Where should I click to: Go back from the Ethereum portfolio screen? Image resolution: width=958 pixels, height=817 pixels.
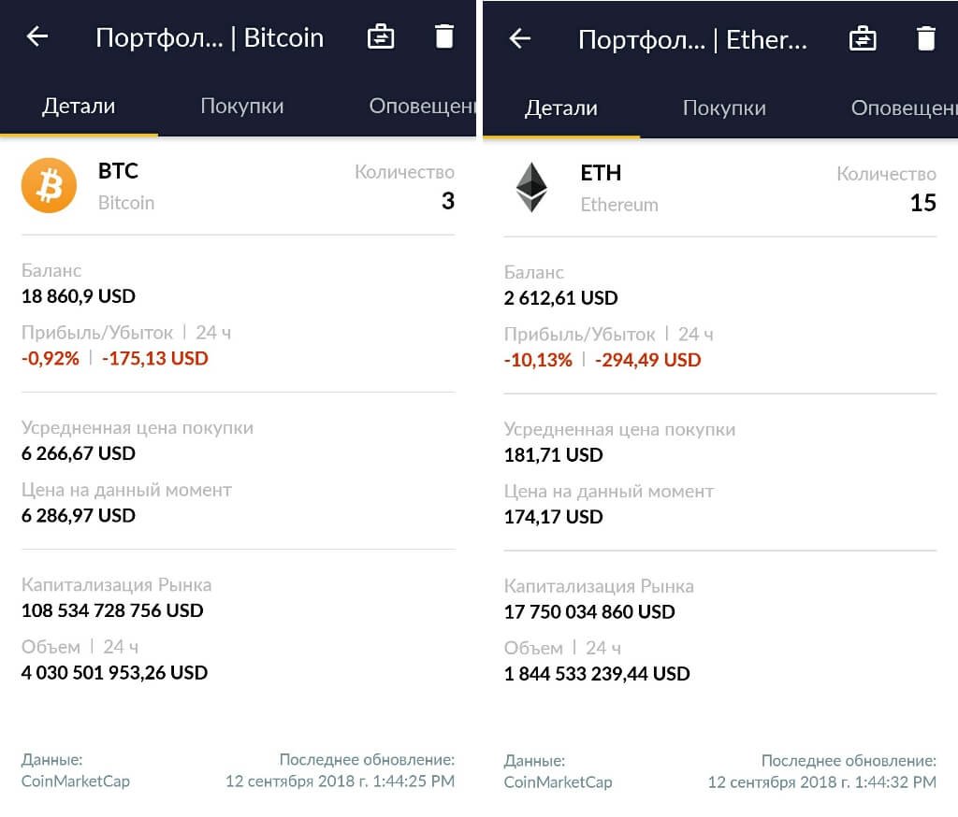(x=519, y=38)
